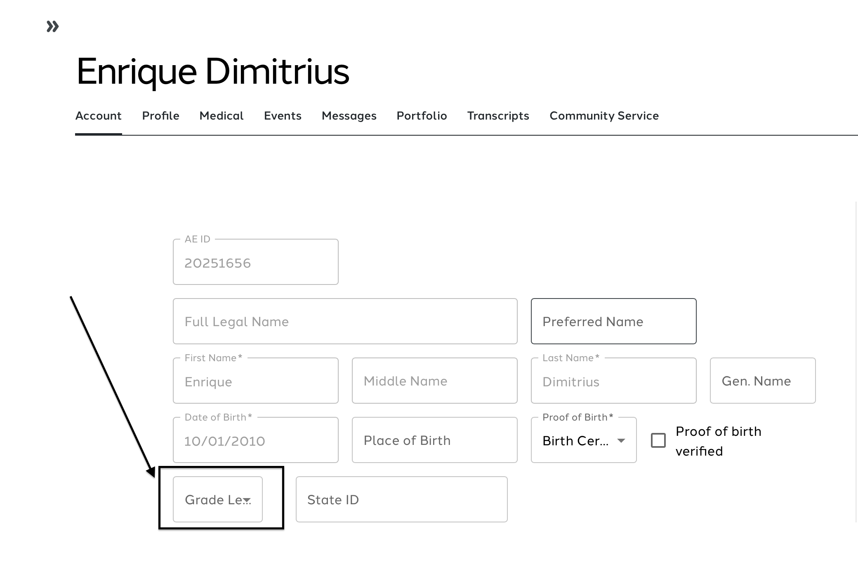Viewport: 858px width, 569px height.
Task: Select the Account tab
Action: (98, 116)
